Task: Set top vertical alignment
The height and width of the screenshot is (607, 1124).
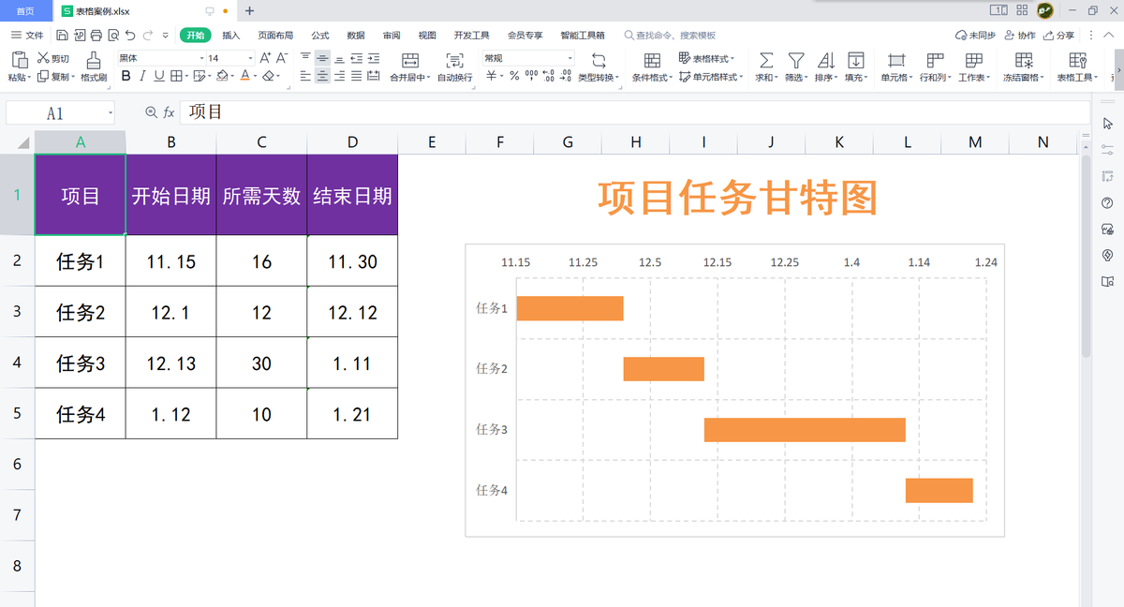Action: click(x=305, y=58)
